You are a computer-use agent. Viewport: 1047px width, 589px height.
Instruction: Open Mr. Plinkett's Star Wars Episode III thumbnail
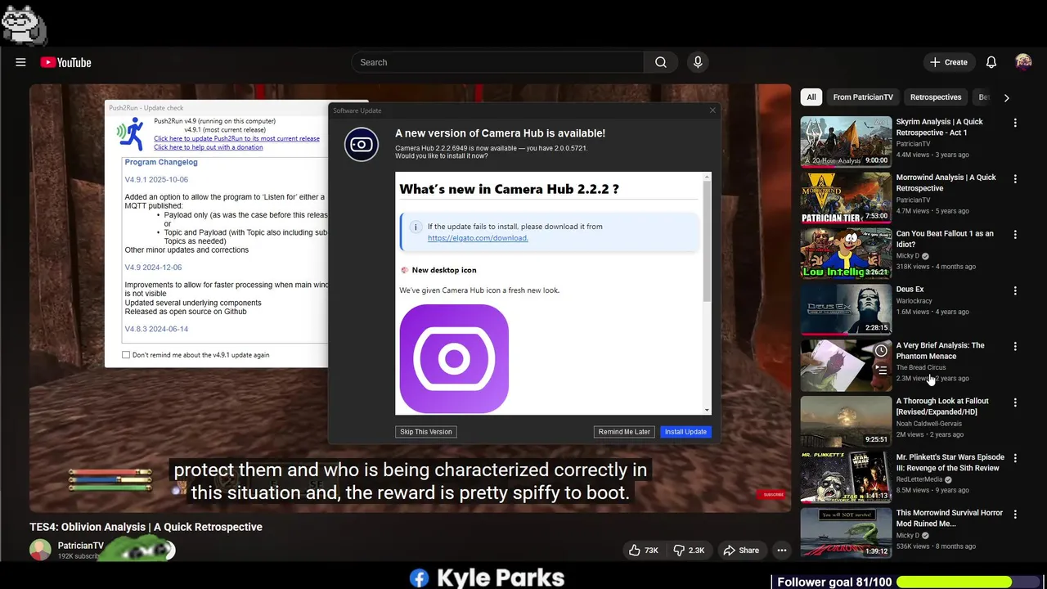(x=846, y=477)
